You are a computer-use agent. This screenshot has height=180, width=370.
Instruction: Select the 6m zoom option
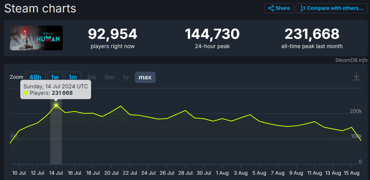[x=109, y=77]
